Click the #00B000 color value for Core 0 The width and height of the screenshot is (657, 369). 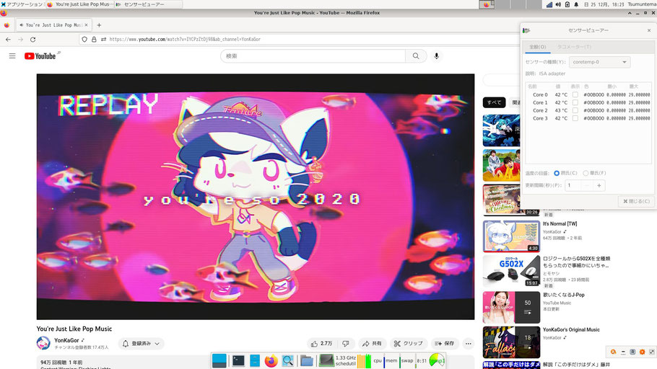pyautogui.click(x=593, y=94)
